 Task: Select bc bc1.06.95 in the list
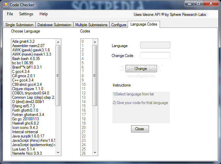pos(34,63)
